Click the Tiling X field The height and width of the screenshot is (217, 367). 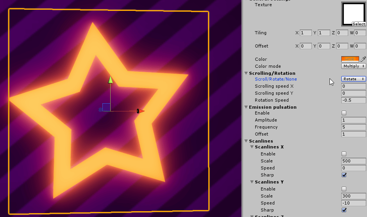pyautogui.click(x=306, y=33)
